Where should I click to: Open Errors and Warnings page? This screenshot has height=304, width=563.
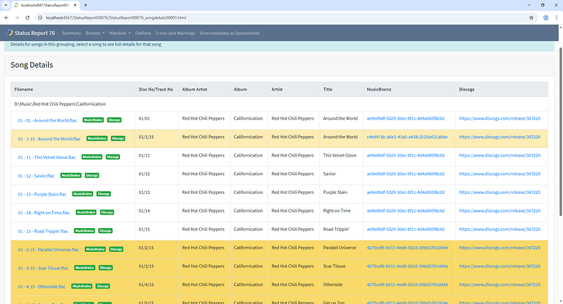175,33
